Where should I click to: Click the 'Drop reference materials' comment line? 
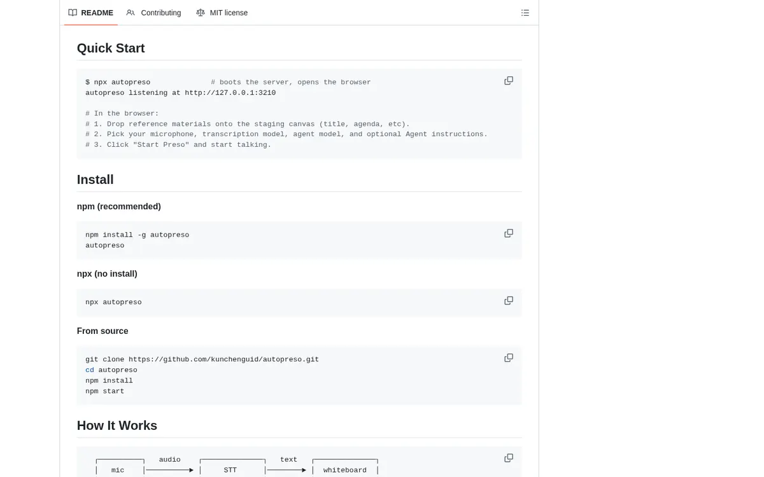pyautogui.click(x=248, y=124)
